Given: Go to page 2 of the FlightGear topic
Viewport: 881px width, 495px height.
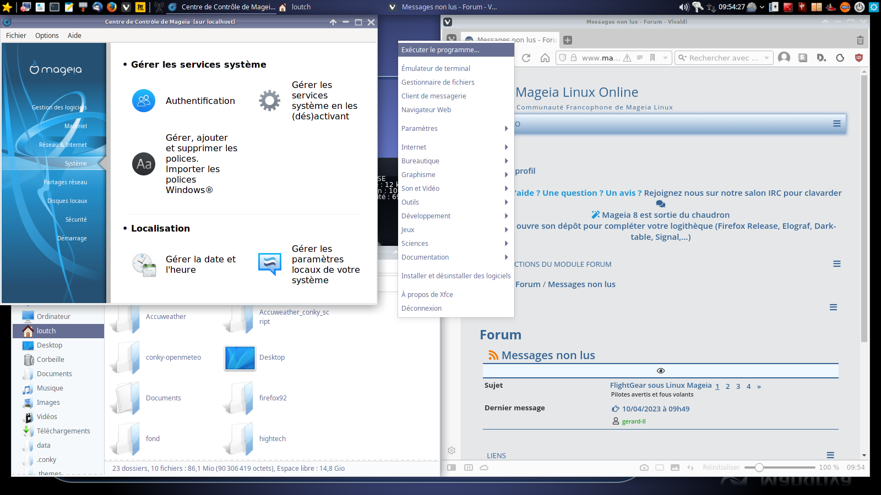Looking at the screenshot, I should pyautogui.click(x=727, y=386).
